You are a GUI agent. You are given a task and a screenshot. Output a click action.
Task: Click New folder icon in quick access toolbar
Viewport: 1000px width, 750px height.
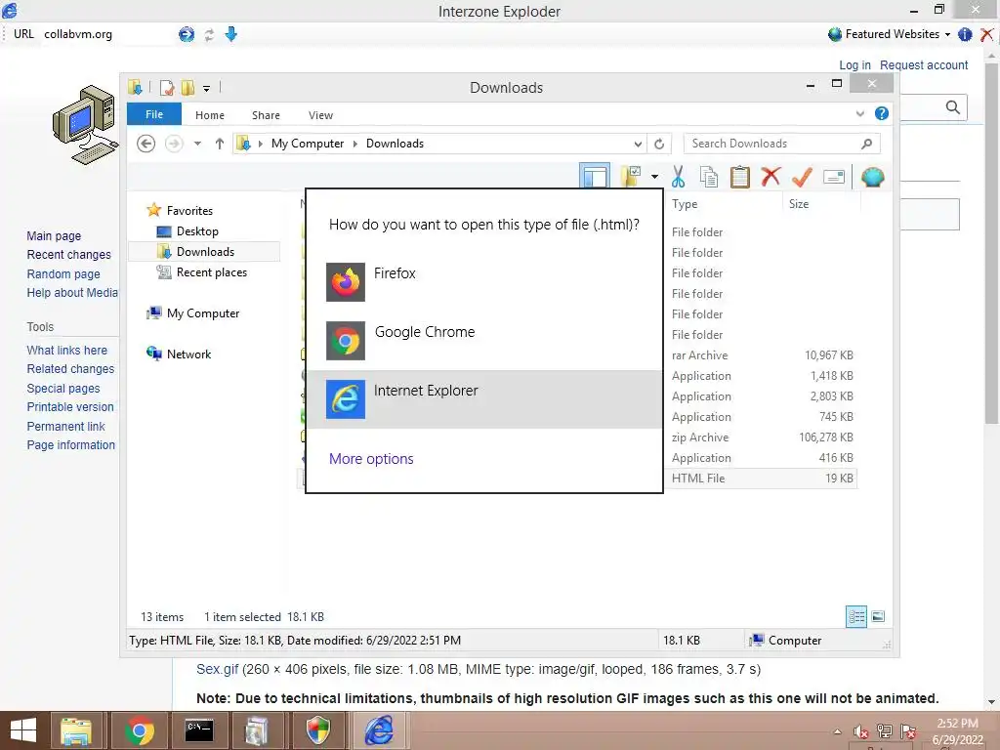pyautogui.click(x=188, y=87)
